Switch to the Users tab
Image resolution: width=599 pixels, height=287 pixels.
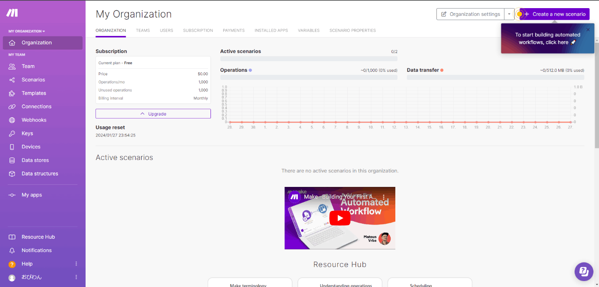166,31
